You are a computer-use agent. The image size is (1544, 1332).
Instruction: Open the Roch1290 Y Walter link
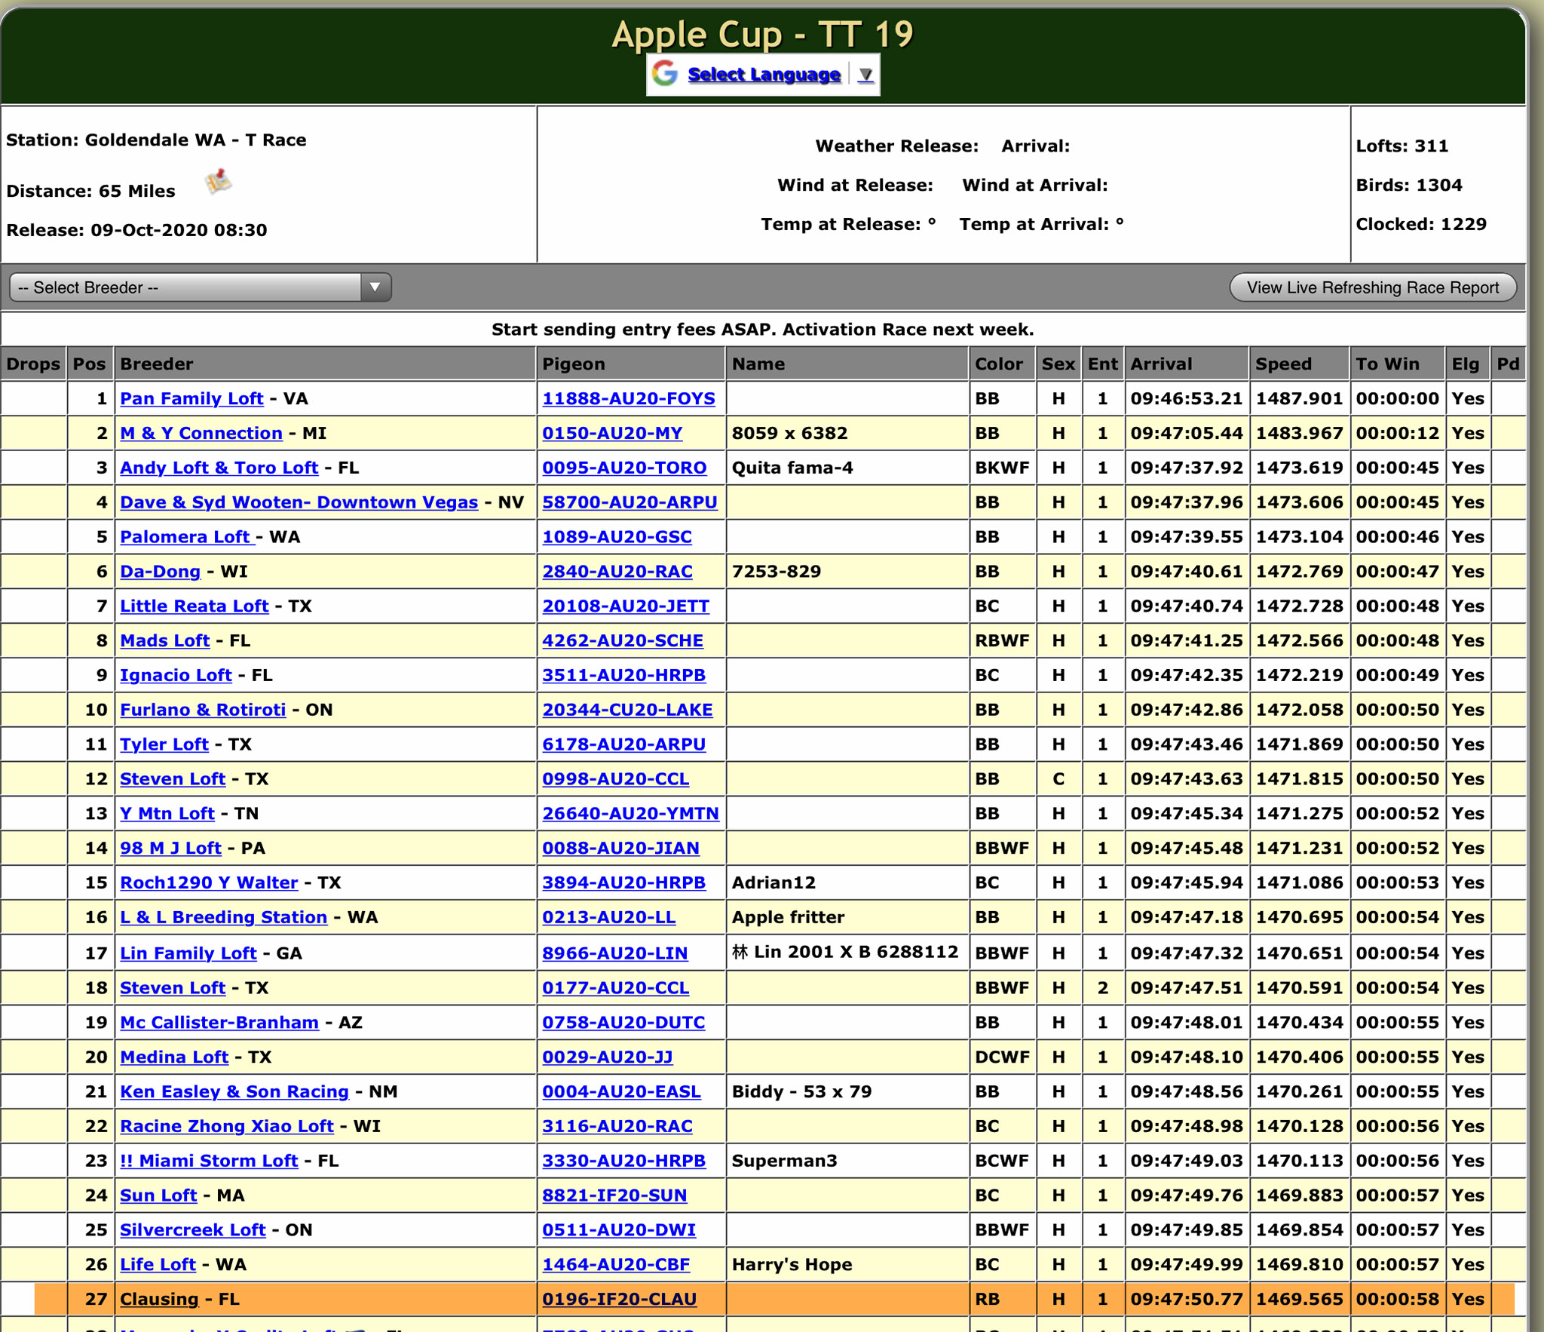click(209, 884)
